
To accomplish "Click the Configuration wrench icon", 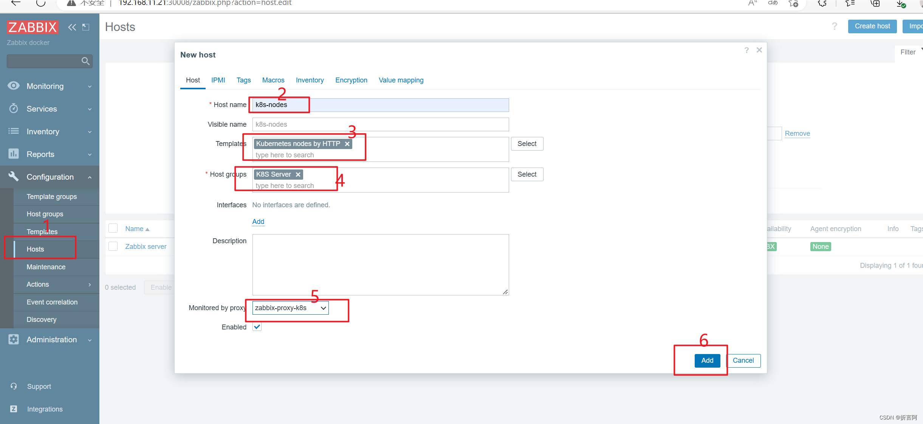I will click(x=14, y=177).
